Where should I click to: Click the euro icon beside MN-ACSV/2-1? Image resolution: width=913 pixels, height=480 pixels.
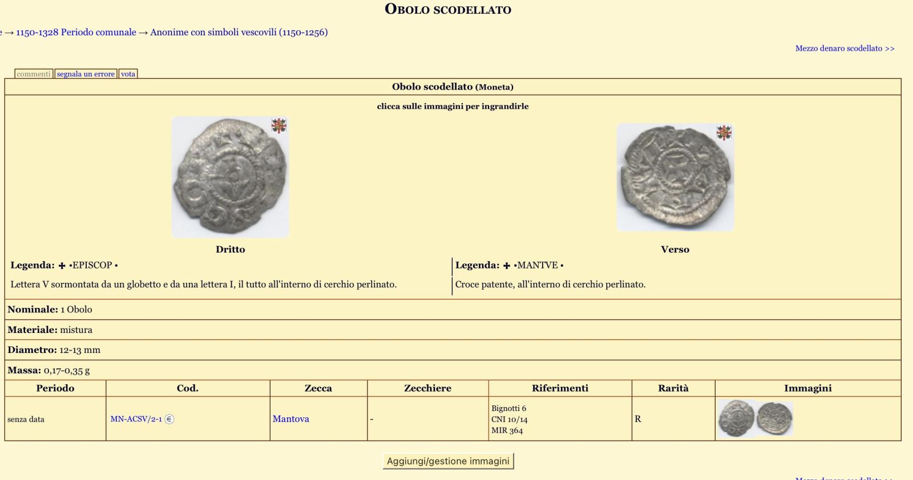click(169, 419)
